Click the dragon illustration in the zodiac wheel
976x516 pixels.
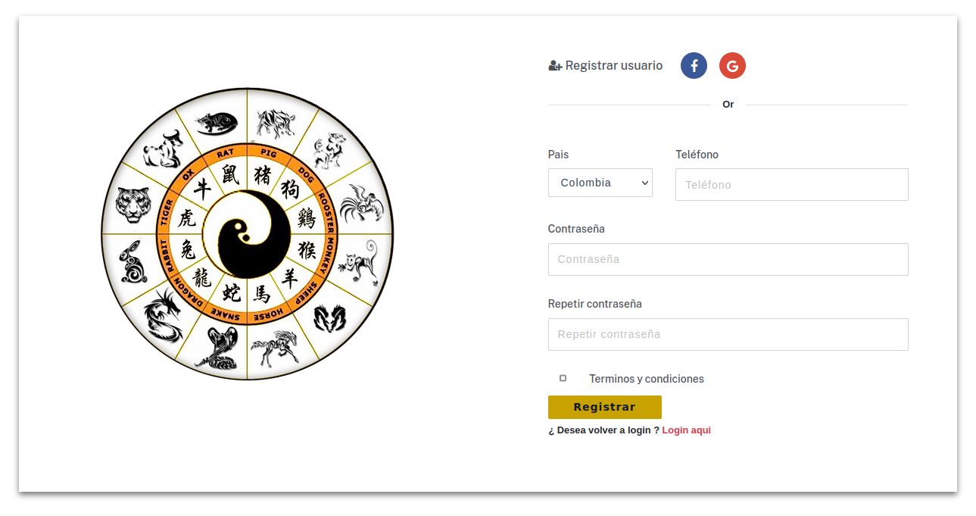pos(164,314)
